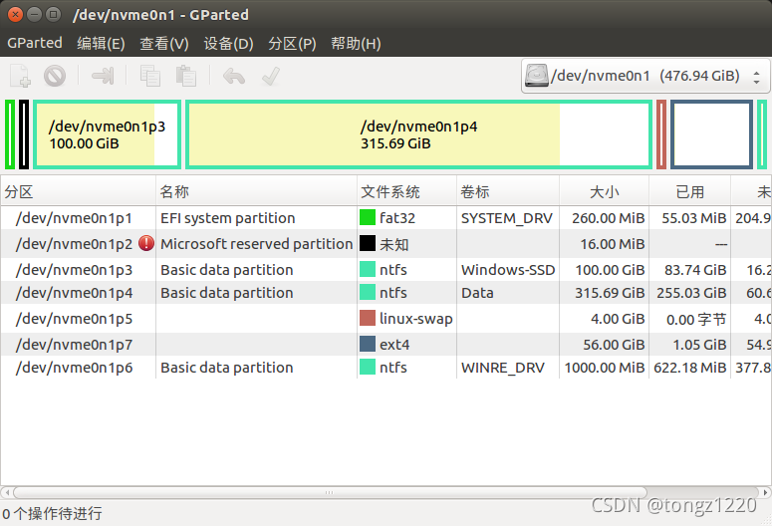Image resolution: width=772 pixels, height=526 pixels.
Task: Open the 帮助(H) menu
Action: point(356,44)
